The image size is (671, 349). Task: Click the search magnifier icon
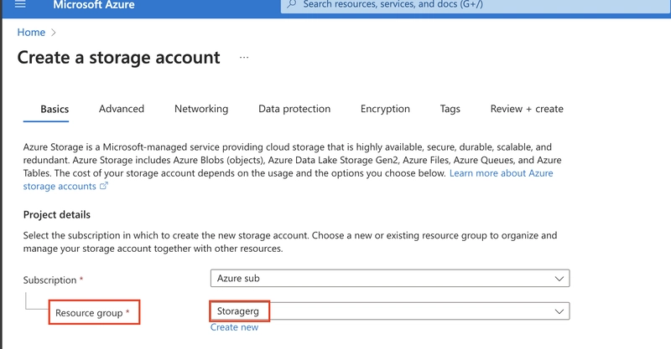click(x=291, y=4)
